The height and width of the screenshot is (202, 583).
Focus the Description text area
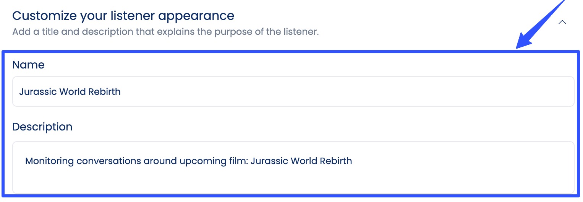point(293,168)
